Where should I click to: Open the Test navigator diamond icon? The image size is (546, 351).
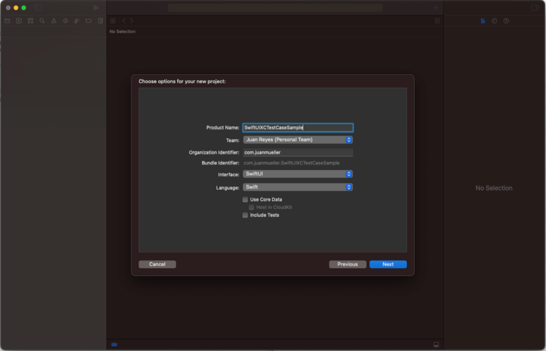(x=66, y=21)
